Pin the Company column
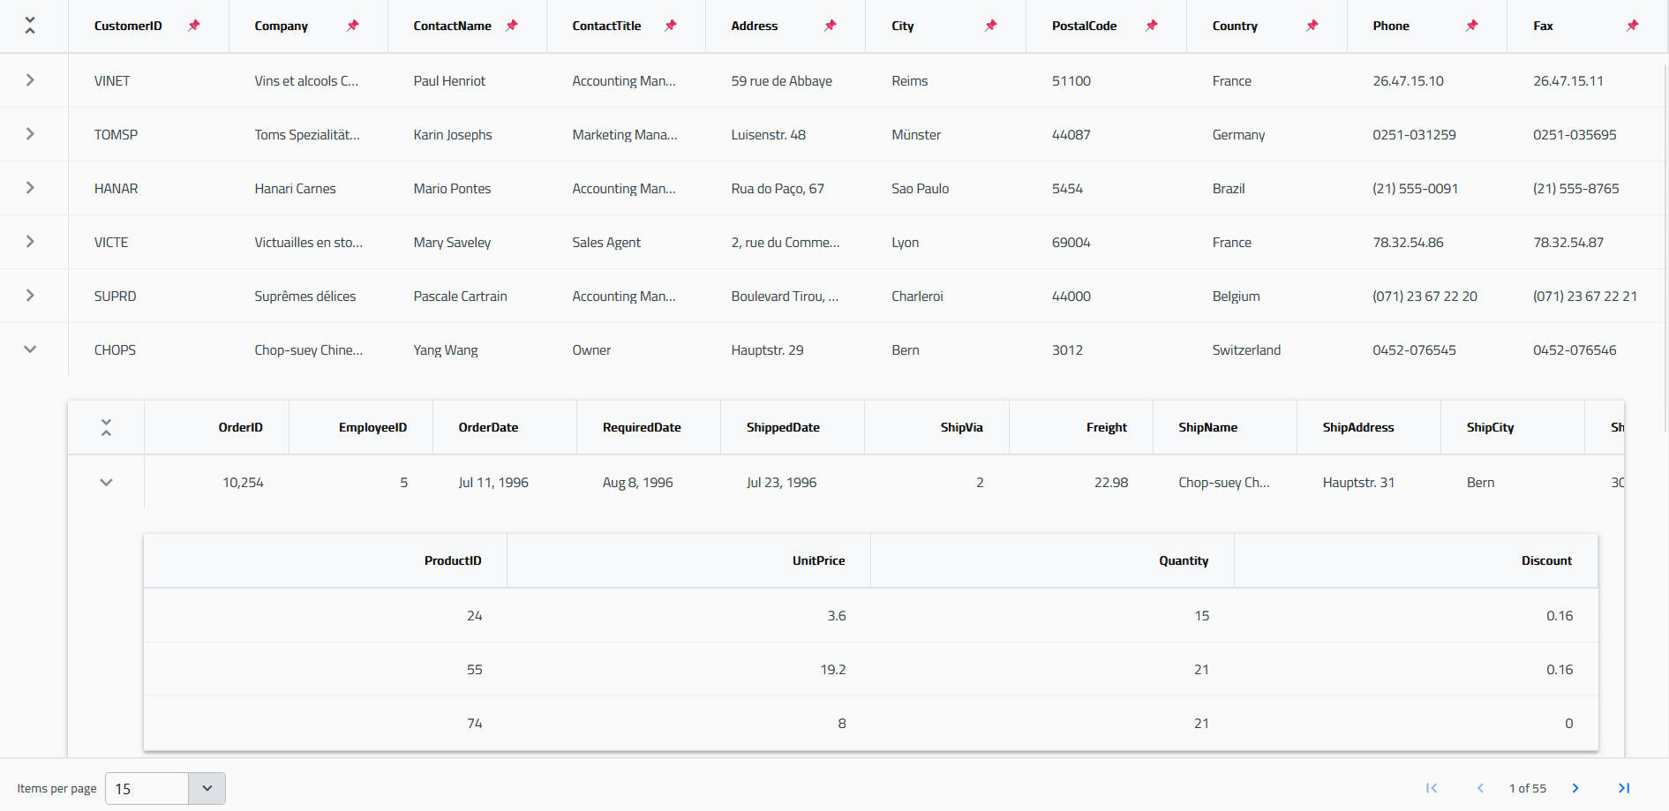Image resolution: width=1669 pixels, height=811 pixels. point(353,26)
